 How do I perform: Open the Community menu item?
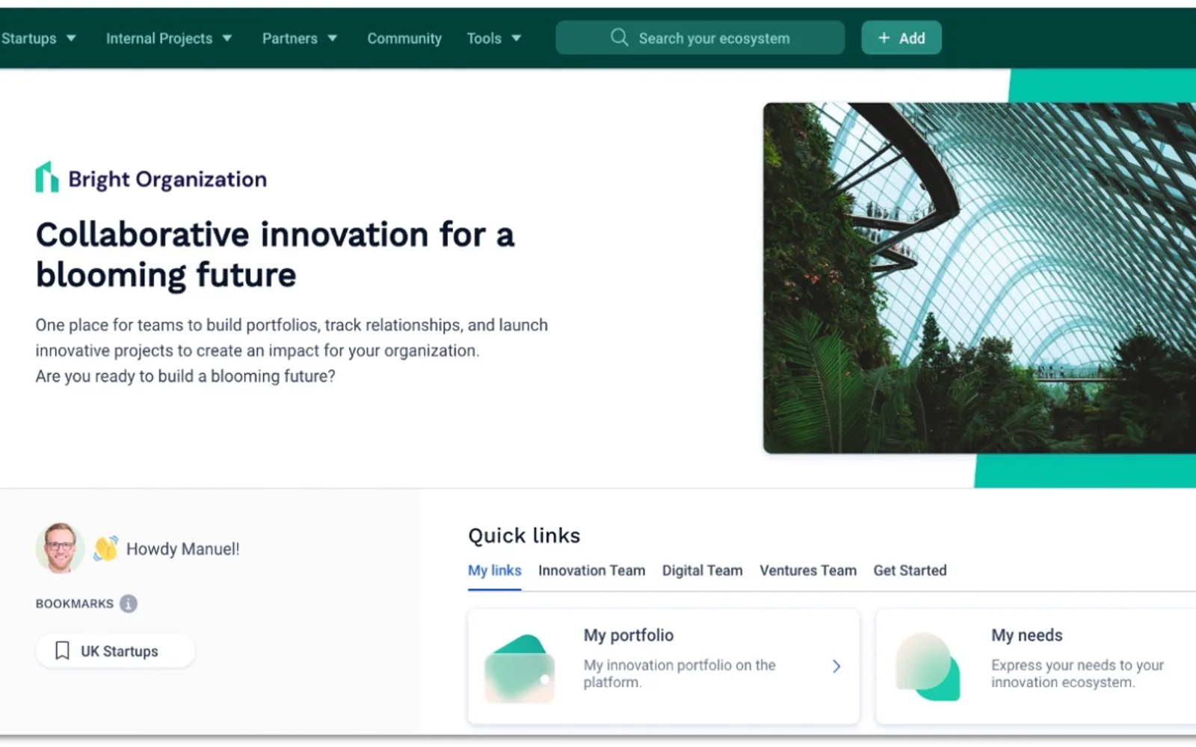pyautogui.click(x=404, y=38)
